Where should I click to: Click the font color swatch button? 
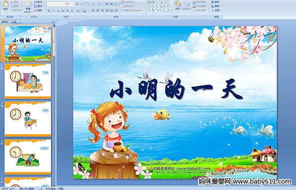[84, 11]
